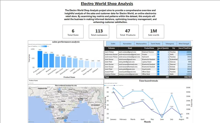Image resolution: width=220 pixels, height=123 pixels.
Task: Click the sort arrow under Sum of Quantity
Action: pos(158,50)
